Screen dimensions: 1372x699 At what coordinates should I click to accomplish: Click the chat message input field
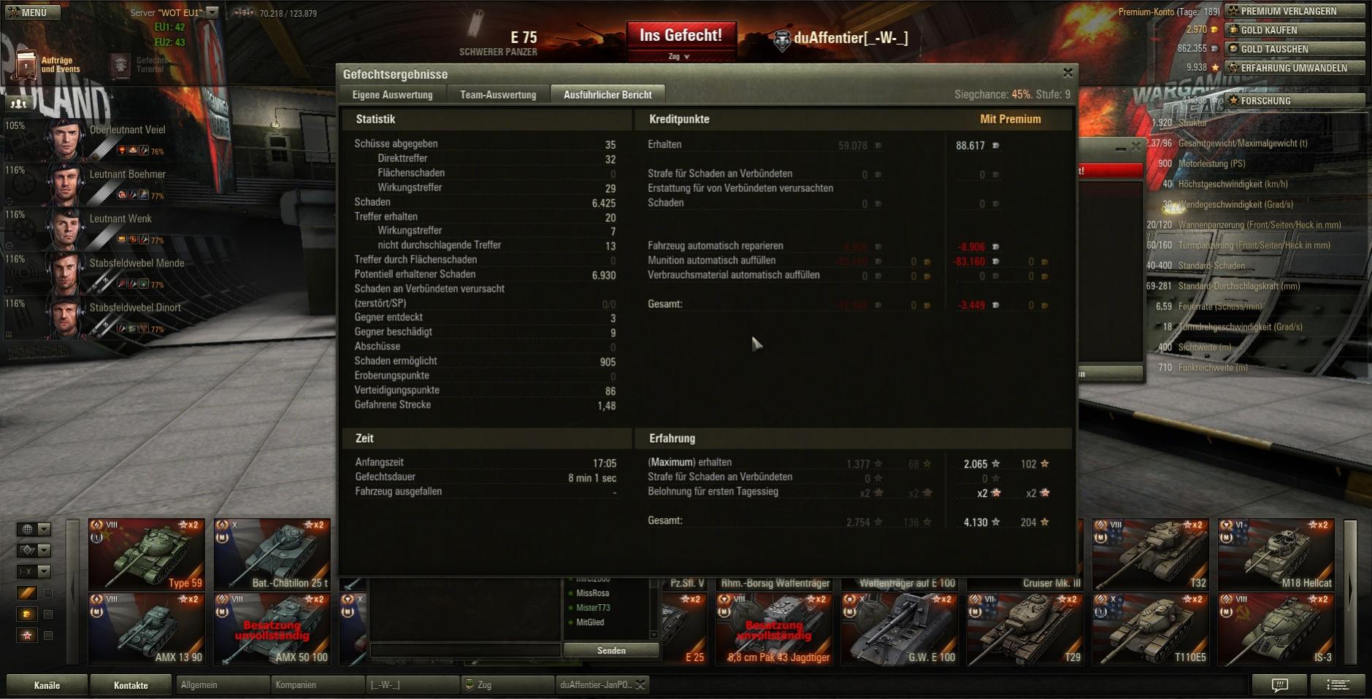pyautogui.click(x=465, y=650)
